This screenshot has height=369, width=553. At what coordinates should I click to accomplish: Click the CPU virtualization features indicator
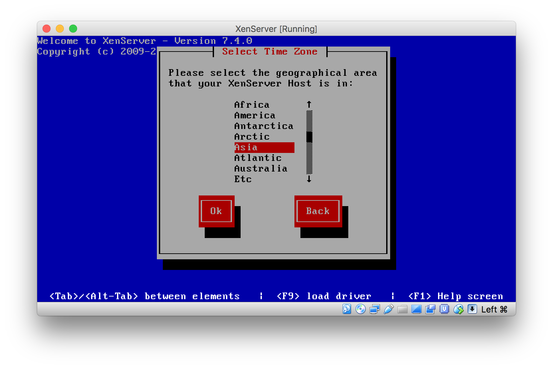point(444,309)
